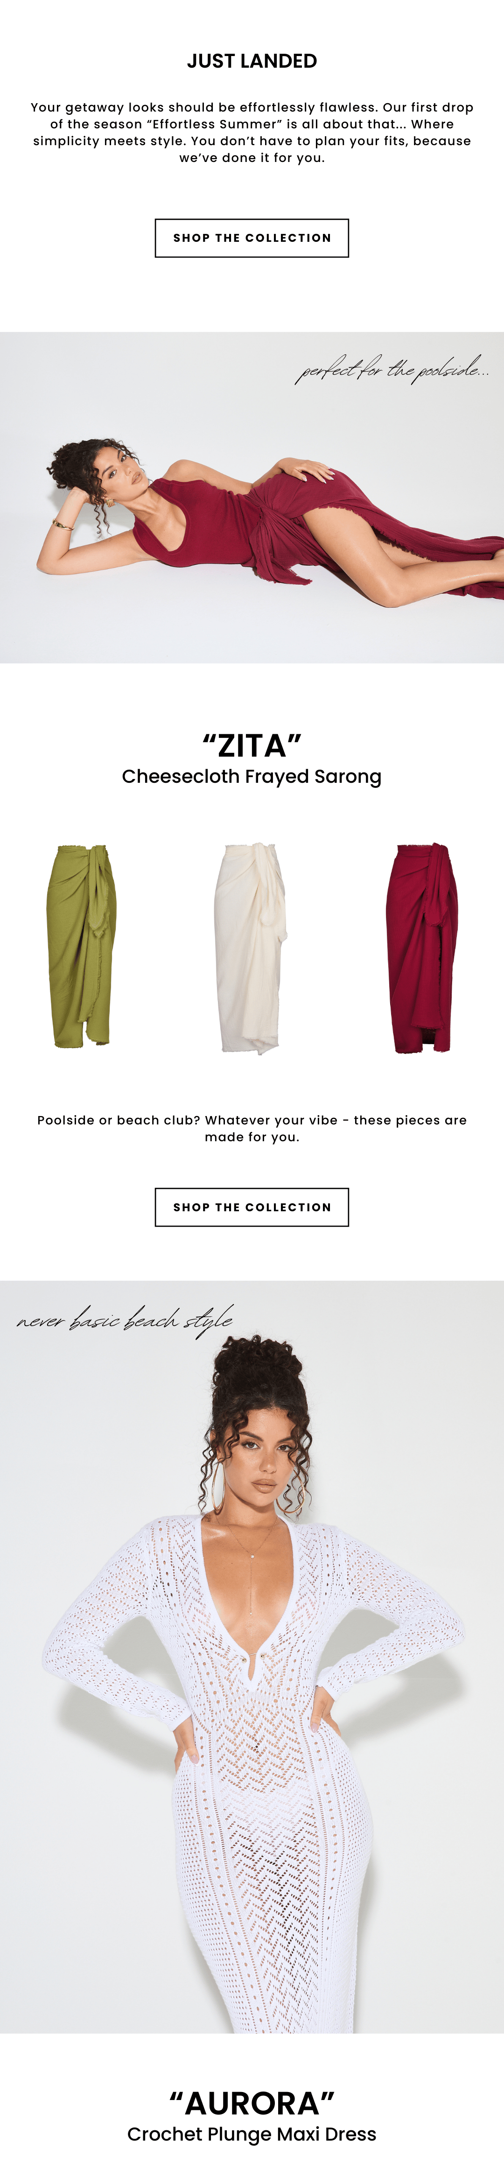Click the second Shop The Collection button
Viewport: 504px width, 2184px height.
pyautogui.click(x=252, y=1208)
